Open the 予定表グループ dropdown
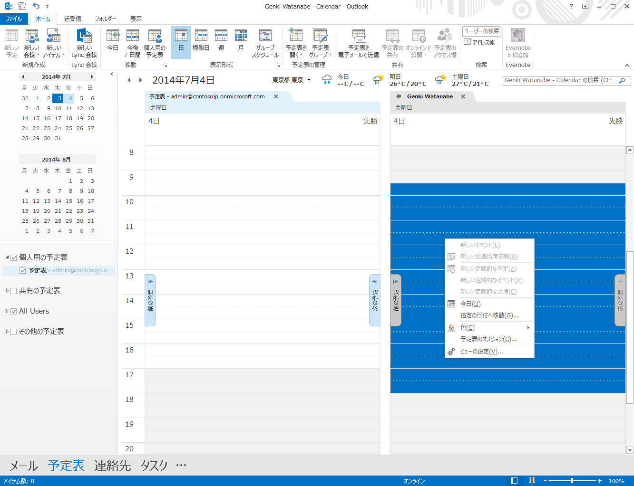 tap(321, 43)
